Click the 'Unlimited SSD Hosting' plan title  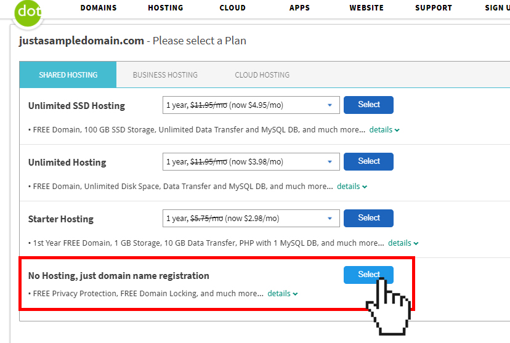point(76,106)
